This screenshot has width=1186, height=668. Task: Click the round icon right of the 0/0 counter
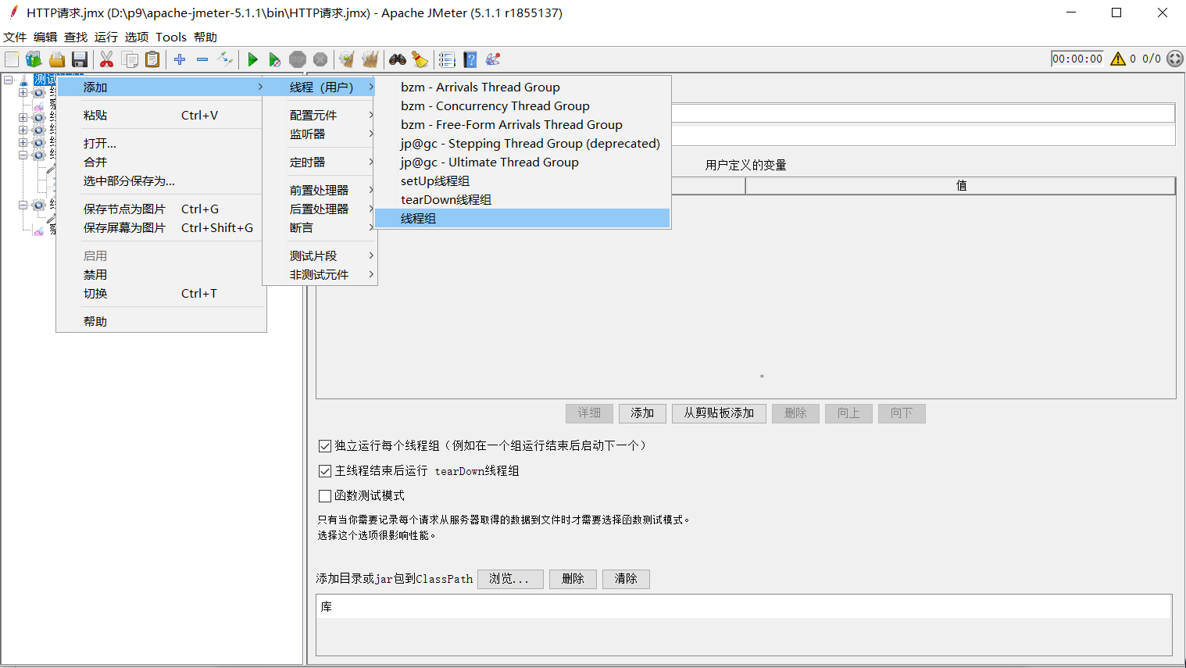(1175, 59)
